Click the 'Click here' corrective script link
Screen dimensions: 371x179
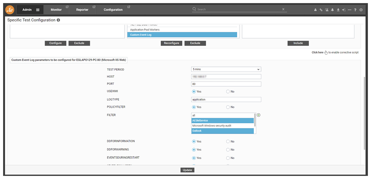click(x=318, y=52)
